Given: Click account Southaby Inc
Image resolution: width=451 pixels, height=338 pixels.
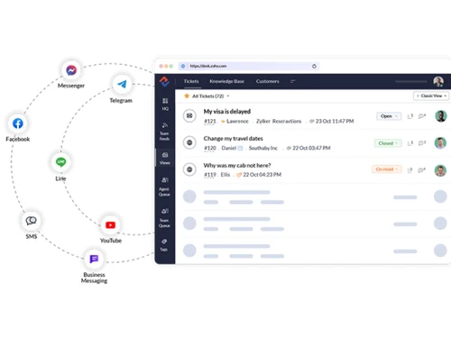Looking at the screenshot, I should point(262,148).
